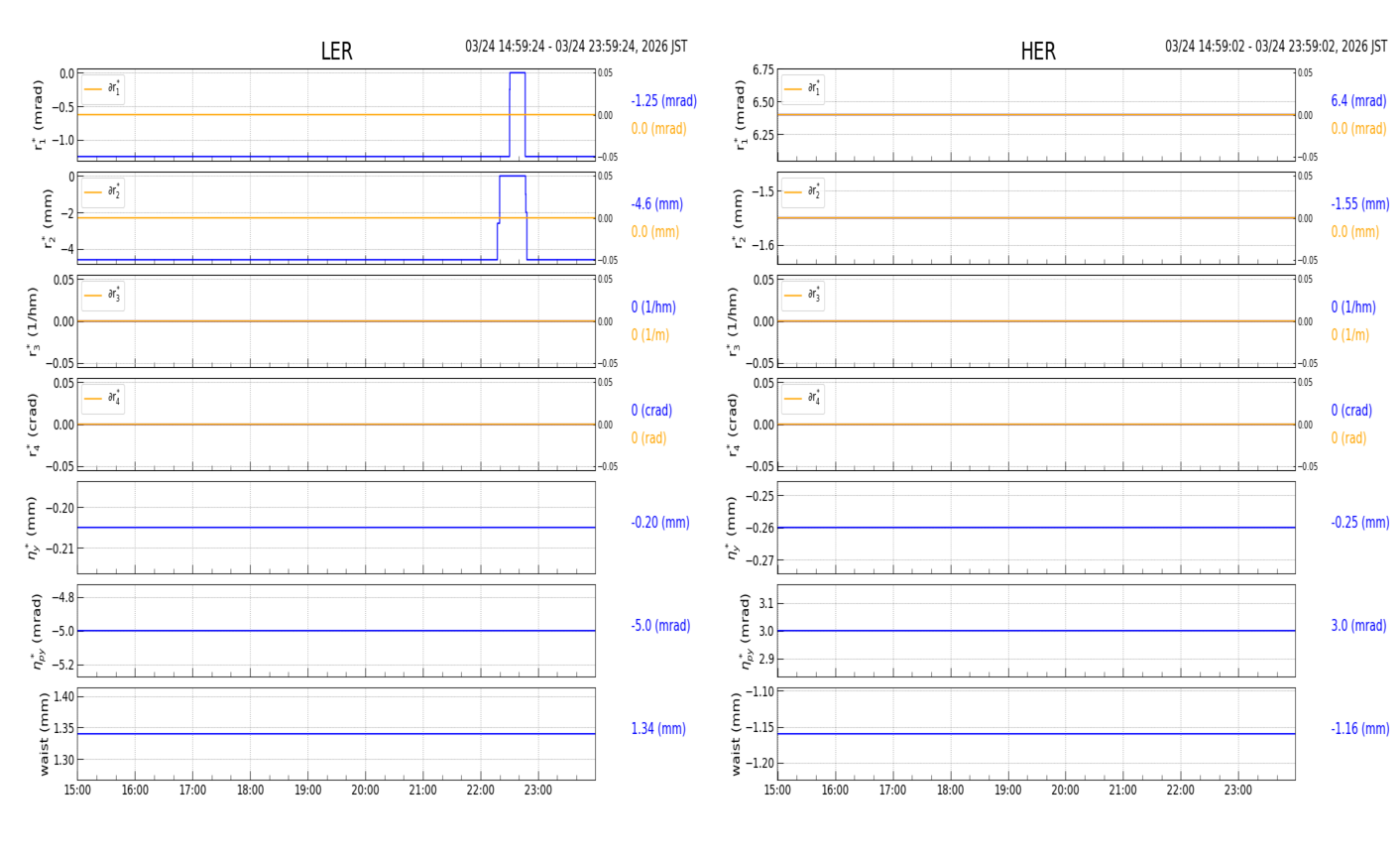Click the blue r1 step peak in LER

(517, 73)
